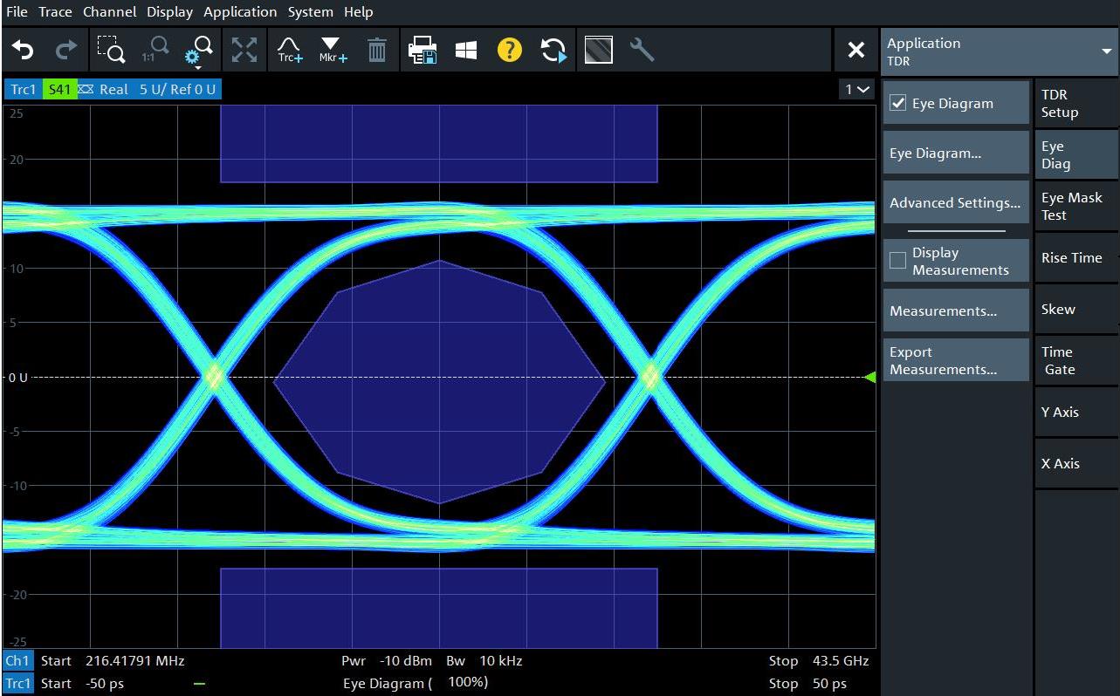Add a marker with Mkr+ icon
This screenshot has width=1120, height=696.
[333, 51]
